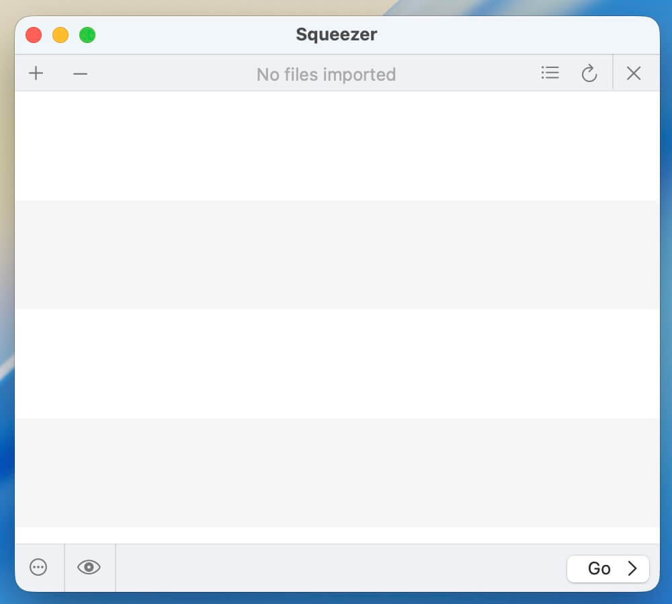Click the bottom-left settings ellipsis control
672x604 pixels.
pyautogui.click(x=38, y=568)
